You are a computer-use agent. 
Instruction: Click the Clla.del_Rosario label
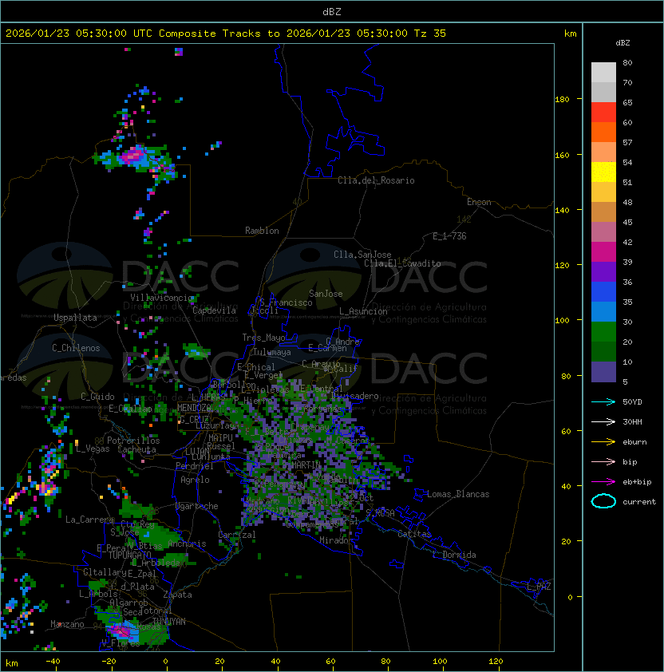coord(376,180)
